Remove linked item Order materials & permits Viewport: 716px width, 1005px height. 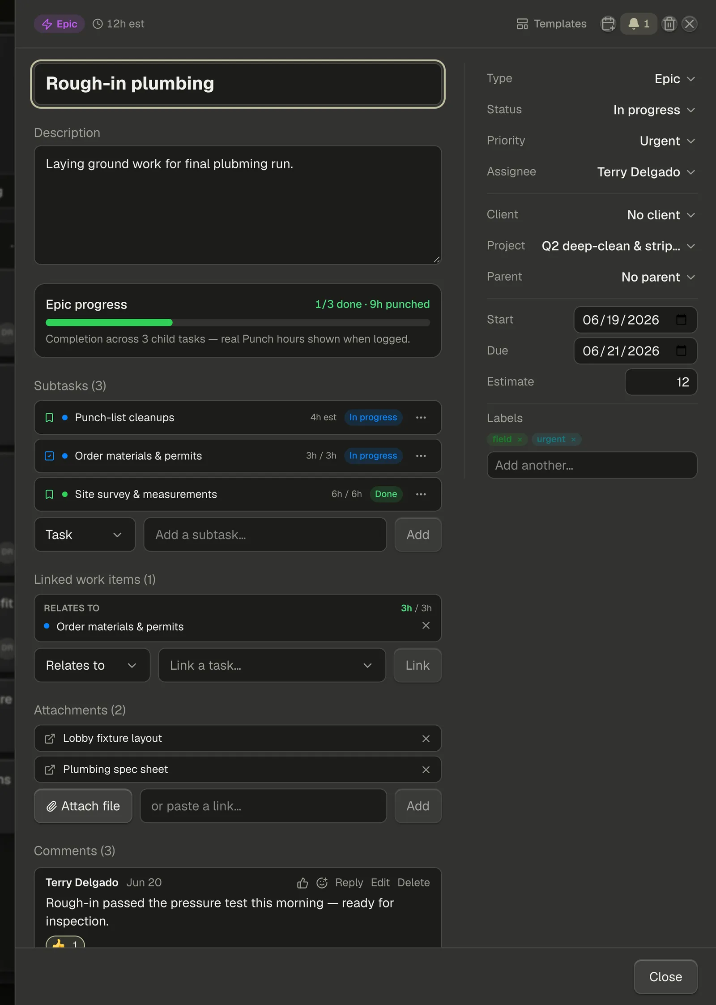426,625
